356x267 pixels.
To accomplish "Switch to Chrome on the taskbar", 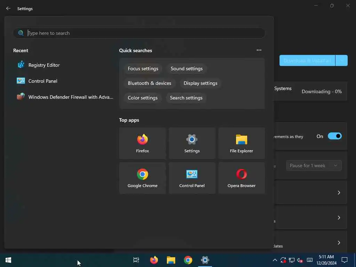I will point(188,260).
